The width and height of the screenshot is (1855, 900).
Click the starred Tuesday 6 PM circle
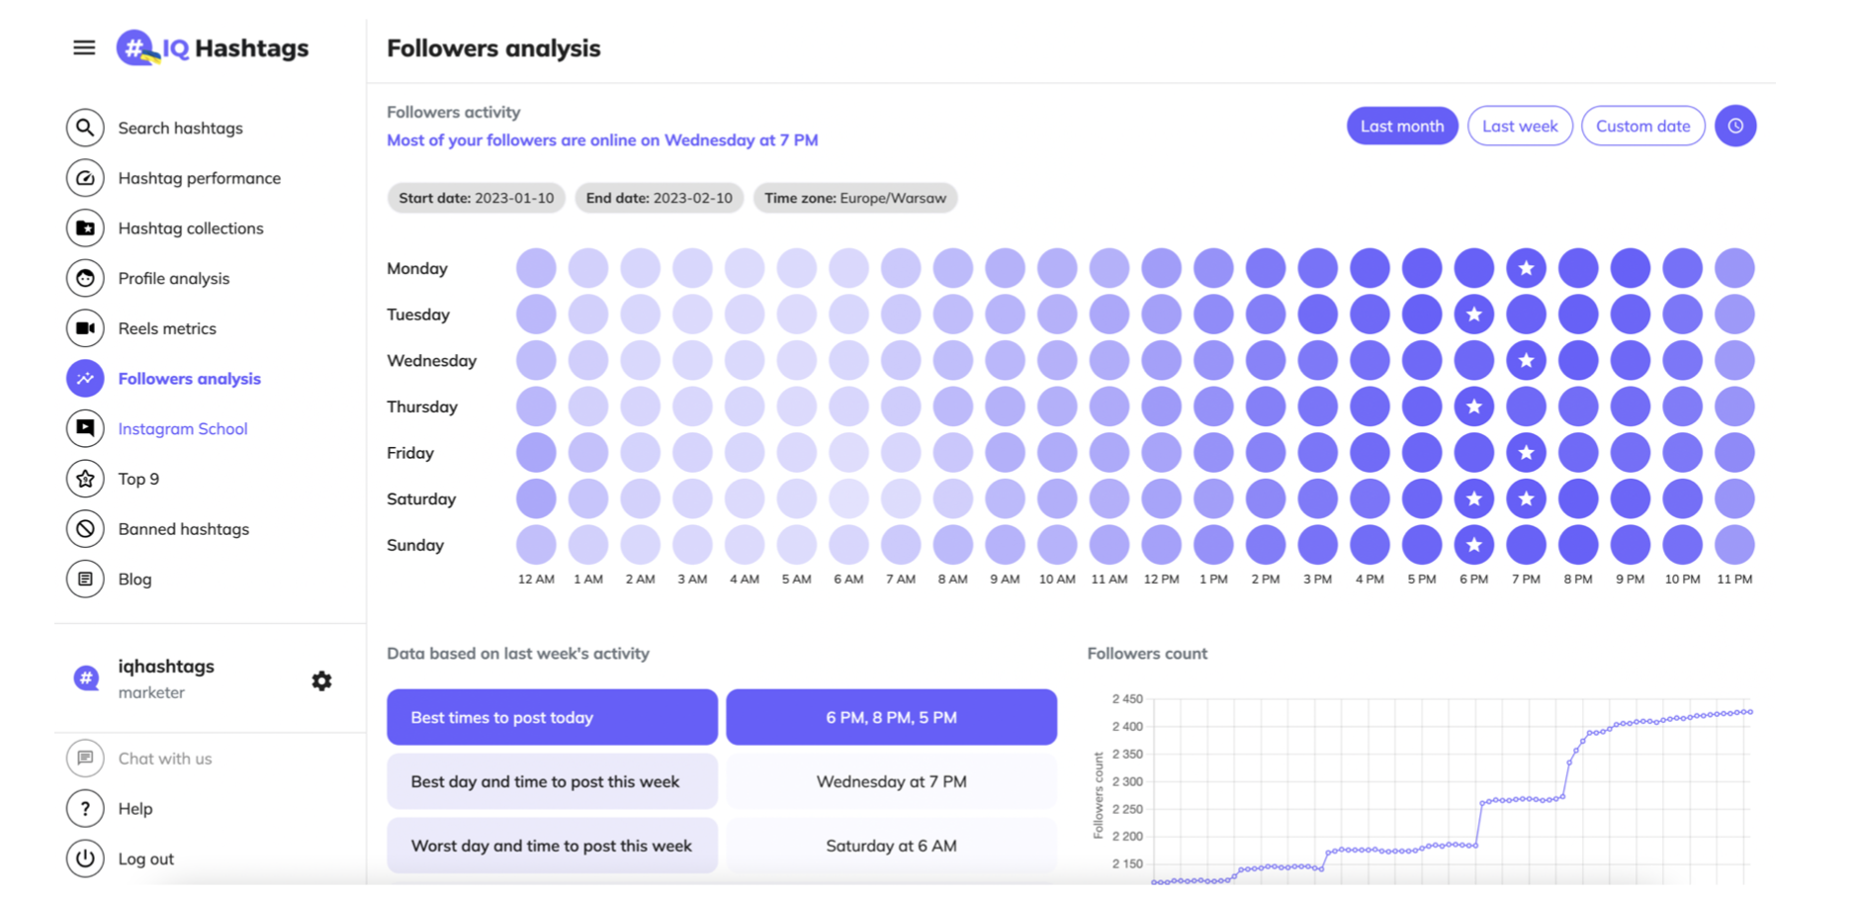point(1474,315)
